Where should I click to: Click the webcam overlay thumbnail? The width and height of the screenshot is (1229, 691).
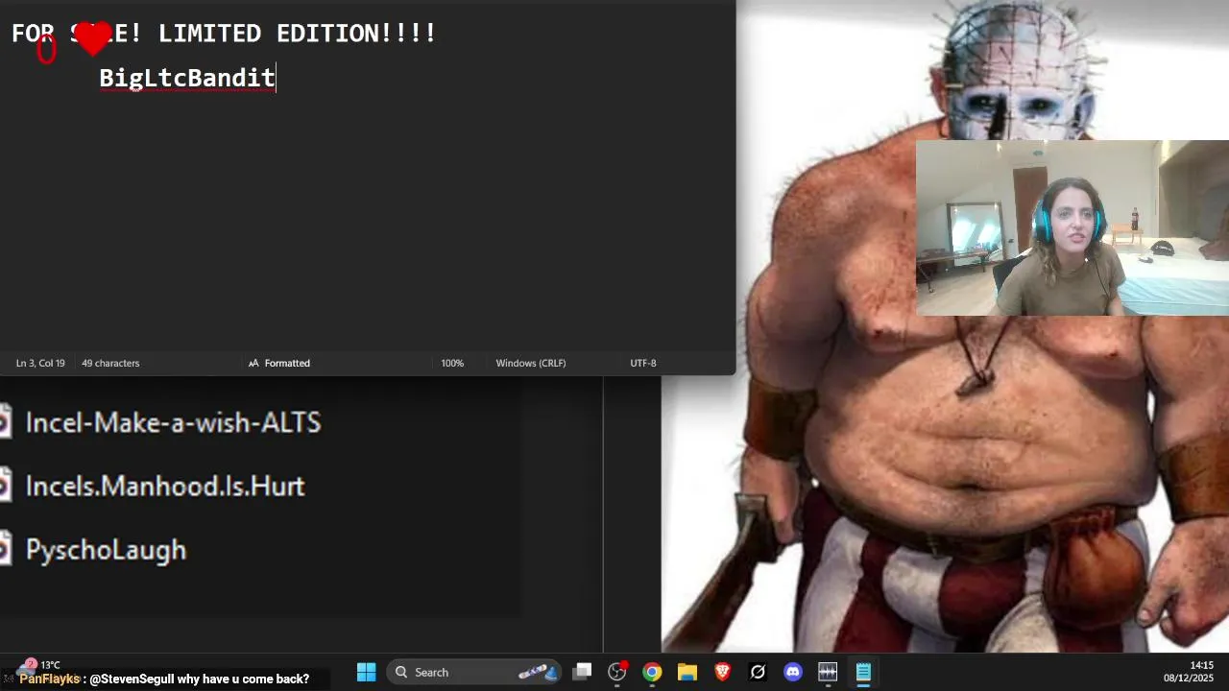1072,227
